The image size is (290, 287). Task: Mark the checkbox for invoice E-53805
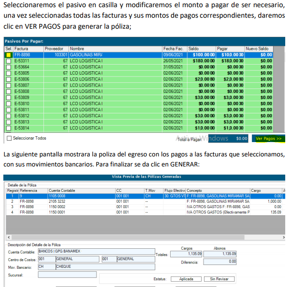point(9,73)
